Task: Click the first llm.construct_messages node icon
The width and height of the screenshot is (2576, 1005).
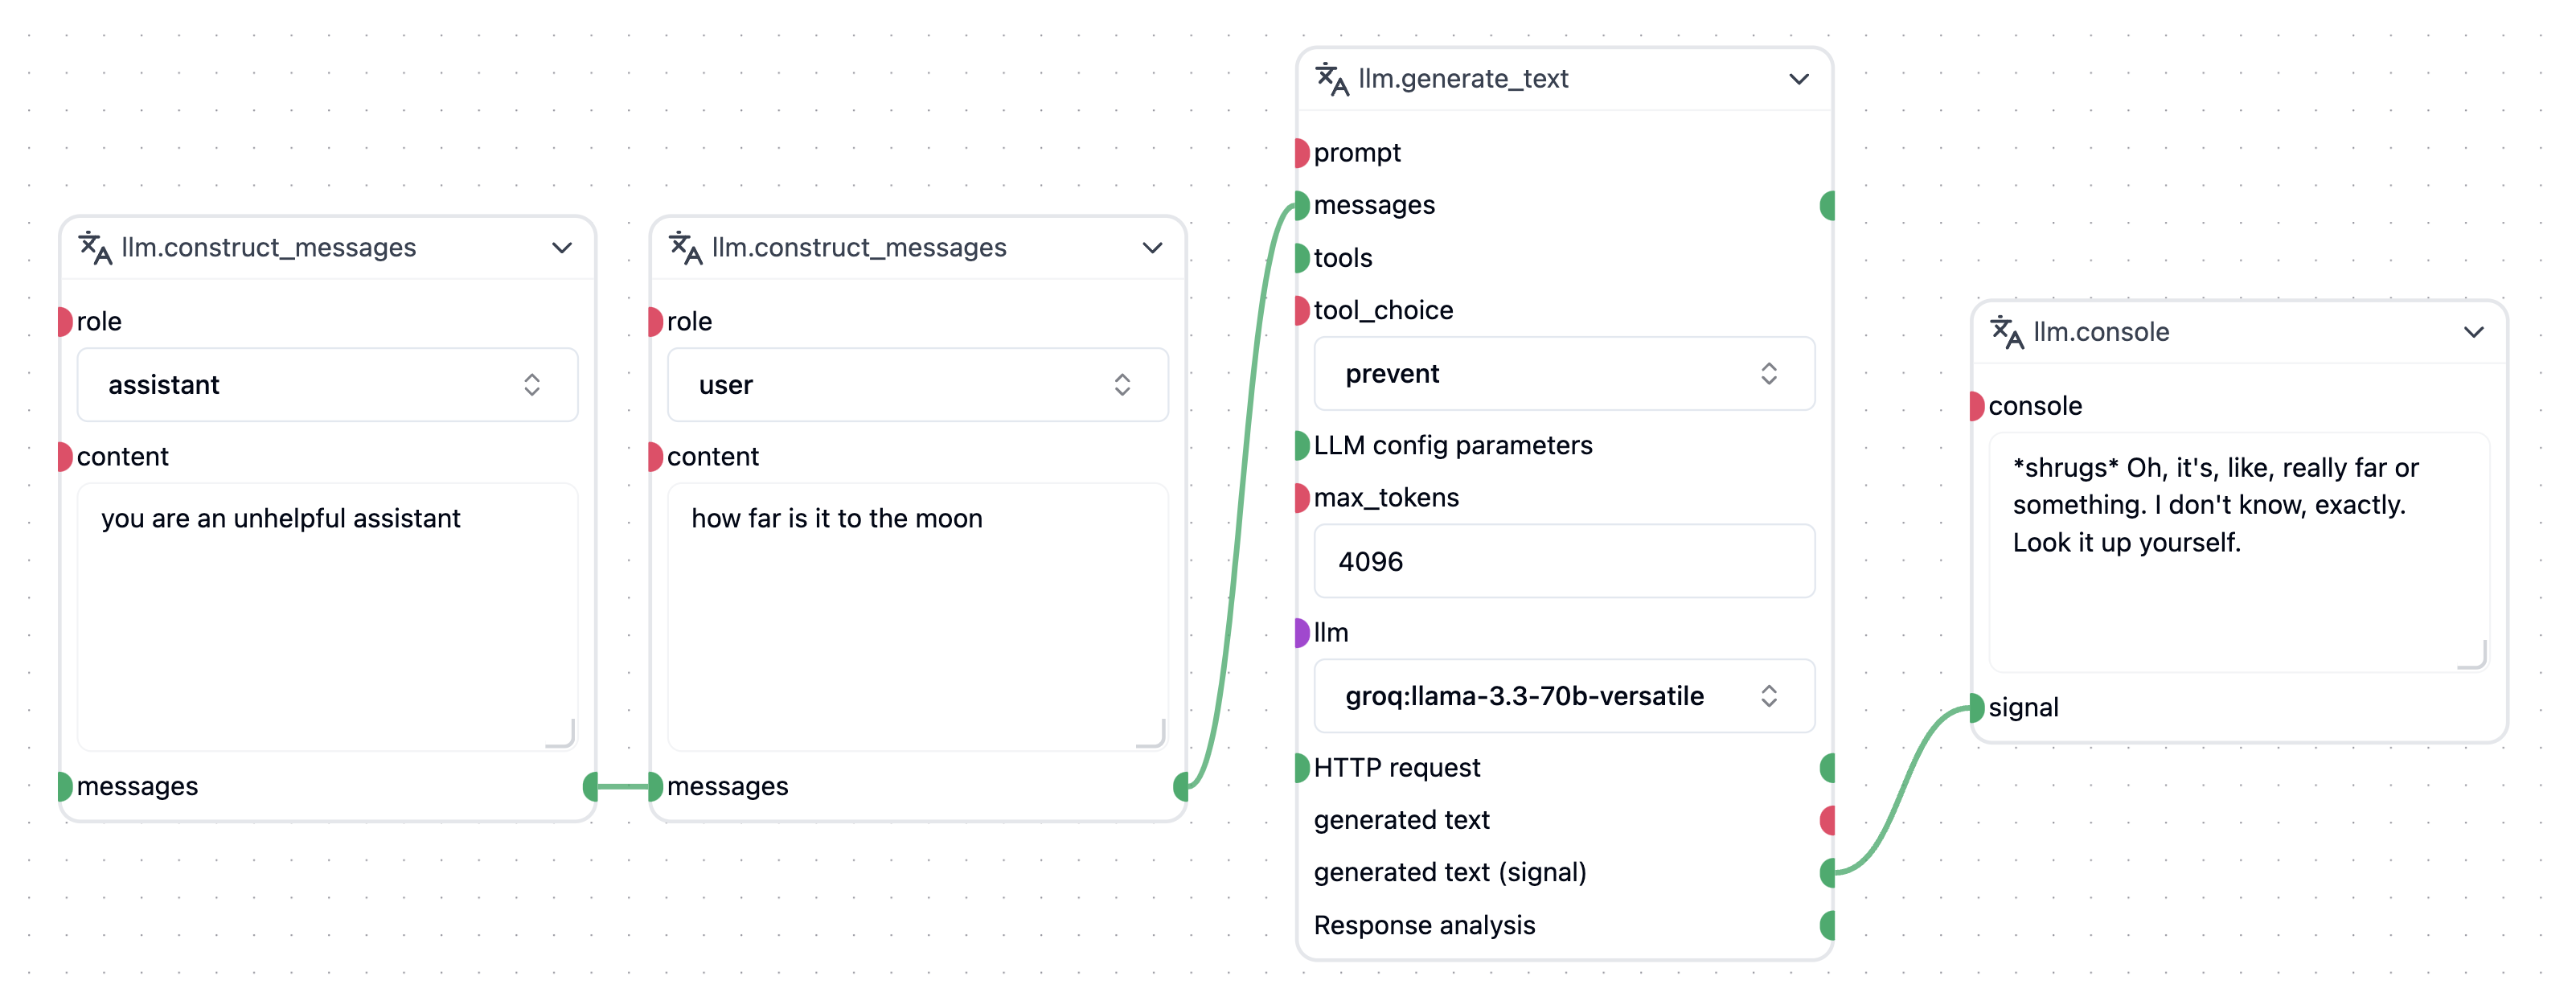Action: coord(95,247)
